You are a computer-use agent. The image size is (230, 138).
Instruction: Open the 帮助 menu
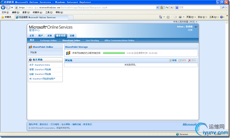coord(59,12)
